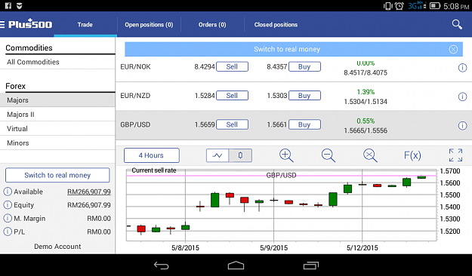472x276 pixels.
Task: Sell GBP/USD at 1.5659
Action: pyautogui.click(x=232, y=124)
